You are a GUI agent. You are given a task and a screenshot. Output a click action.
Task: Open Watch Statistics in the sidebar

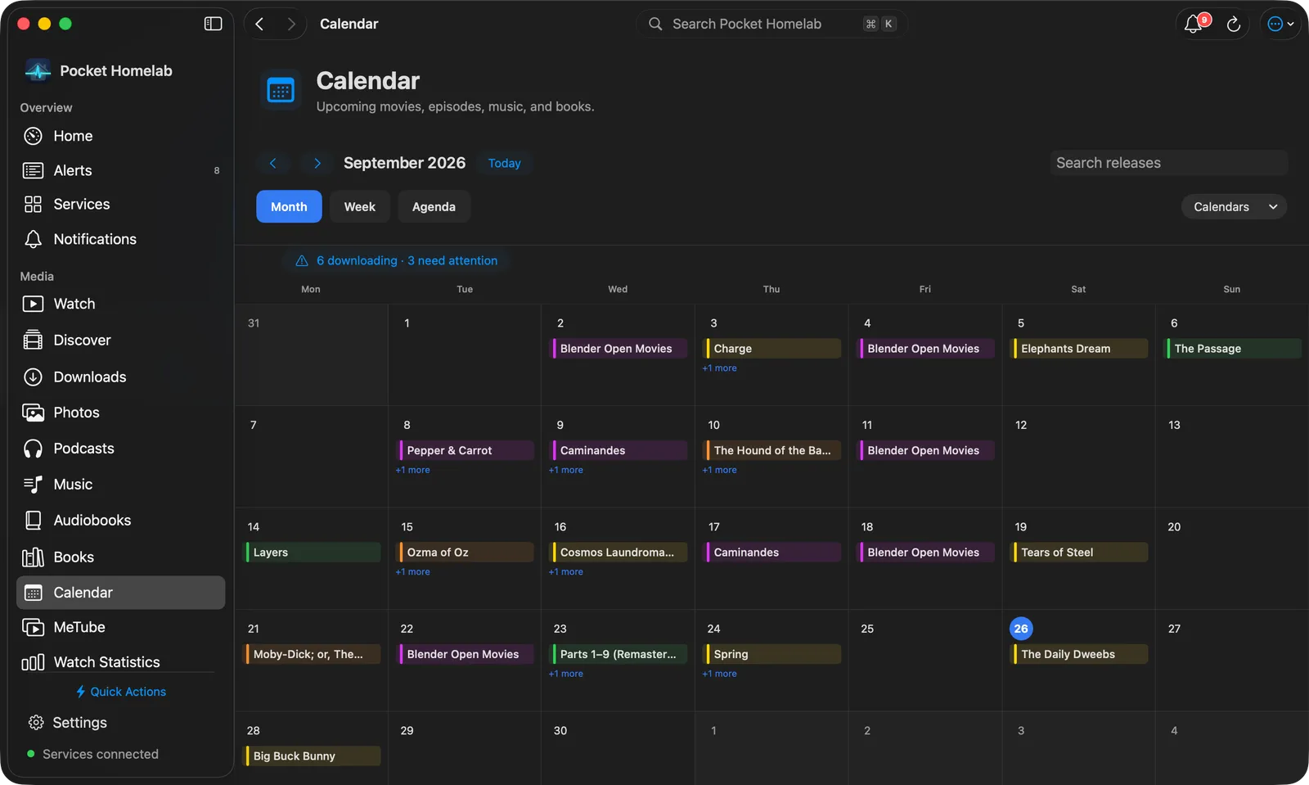(120, 661)
